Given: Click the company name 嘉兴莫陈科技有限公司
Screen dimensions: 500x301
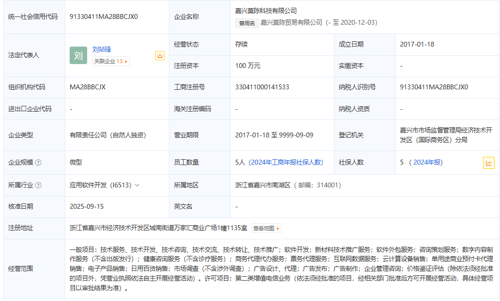Looking at the screenshot, I should pyautogui.click(x=266, y=11).
